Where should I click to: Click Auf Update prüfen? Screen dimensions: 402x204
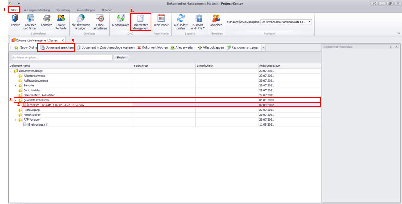click(x=181, y=22)
